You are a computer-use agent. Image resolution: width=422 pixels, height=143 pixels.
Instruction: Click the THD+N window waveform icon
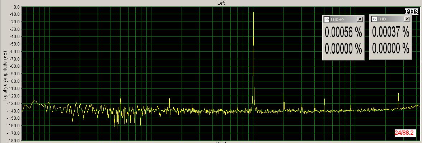click(x=327, y=19)
